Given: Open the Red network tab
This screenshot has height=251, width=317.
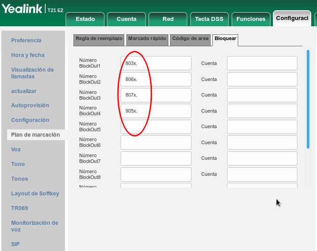Looking at the screenshot, I should tap(168, 19).
